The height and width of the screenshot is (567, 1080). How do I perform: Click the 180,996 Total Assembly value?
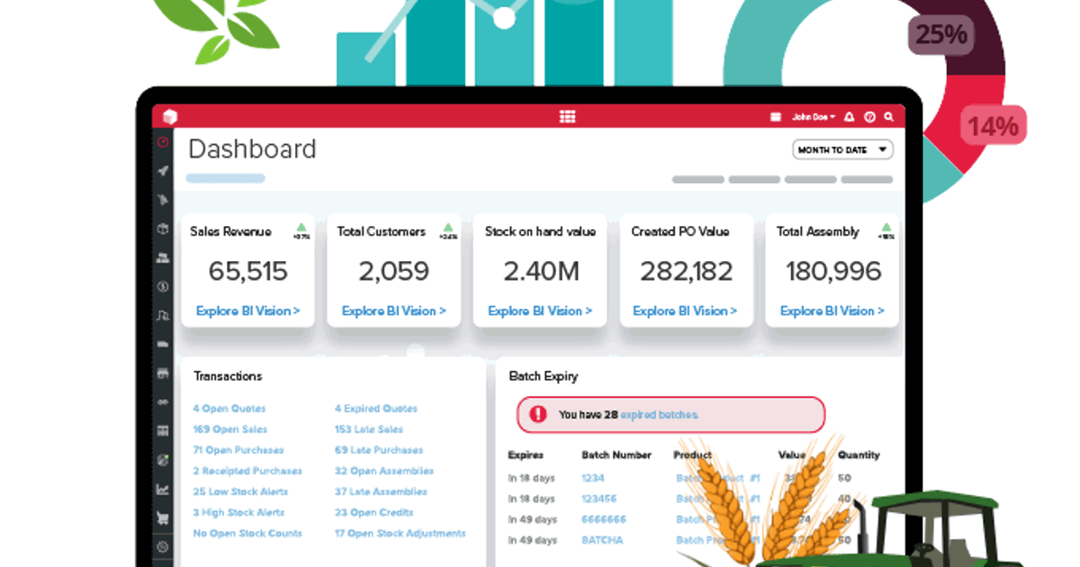(x=832, y=271)
